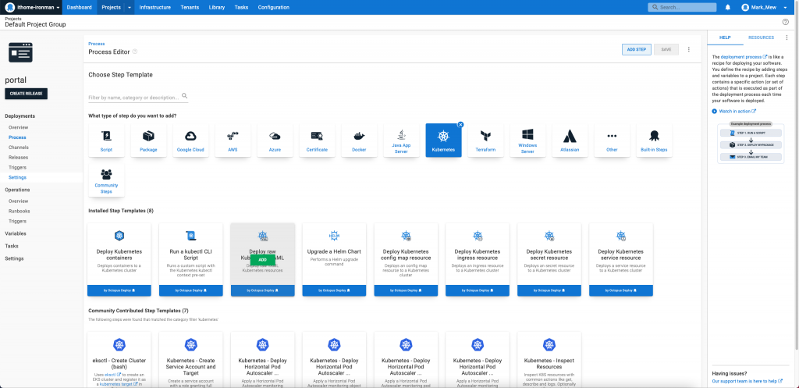Click ADD on Deploy raw Kubernetes YAML
Viewport: 799px width, 388px height.
pos(262,260)
